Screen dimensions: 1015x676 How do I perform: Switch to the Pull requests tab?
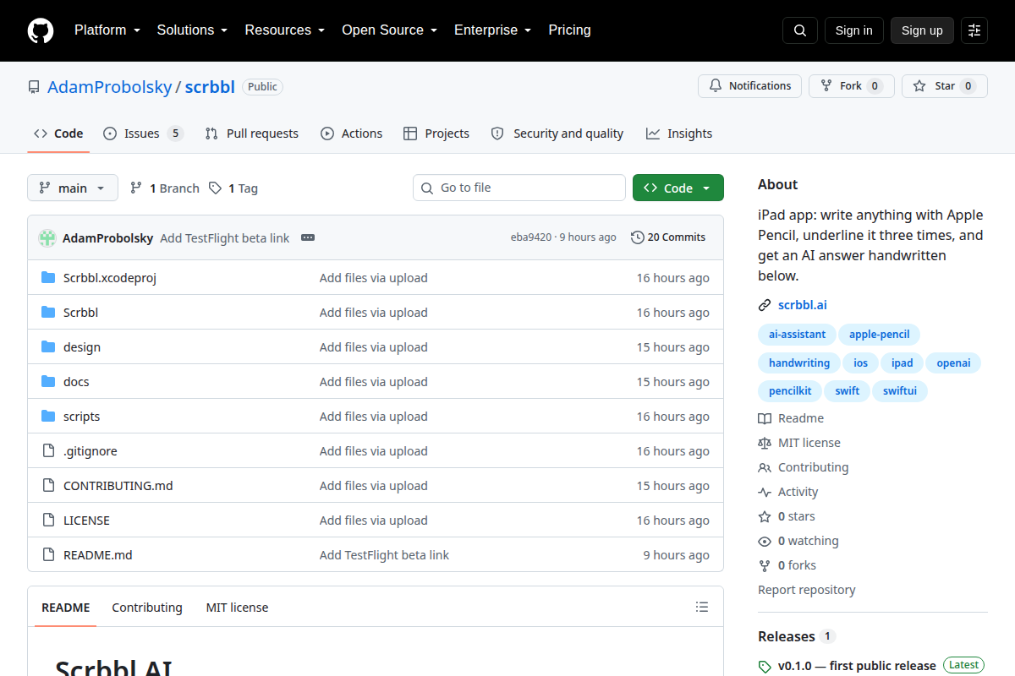pos(252,134)
